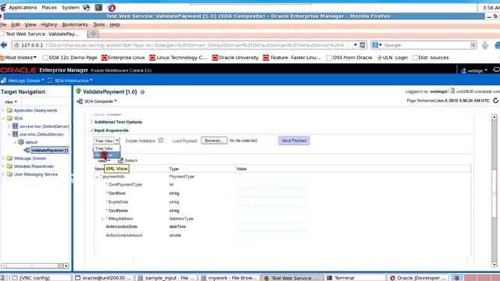Click the weblogic user icon in the header

[x=463, y=71]
